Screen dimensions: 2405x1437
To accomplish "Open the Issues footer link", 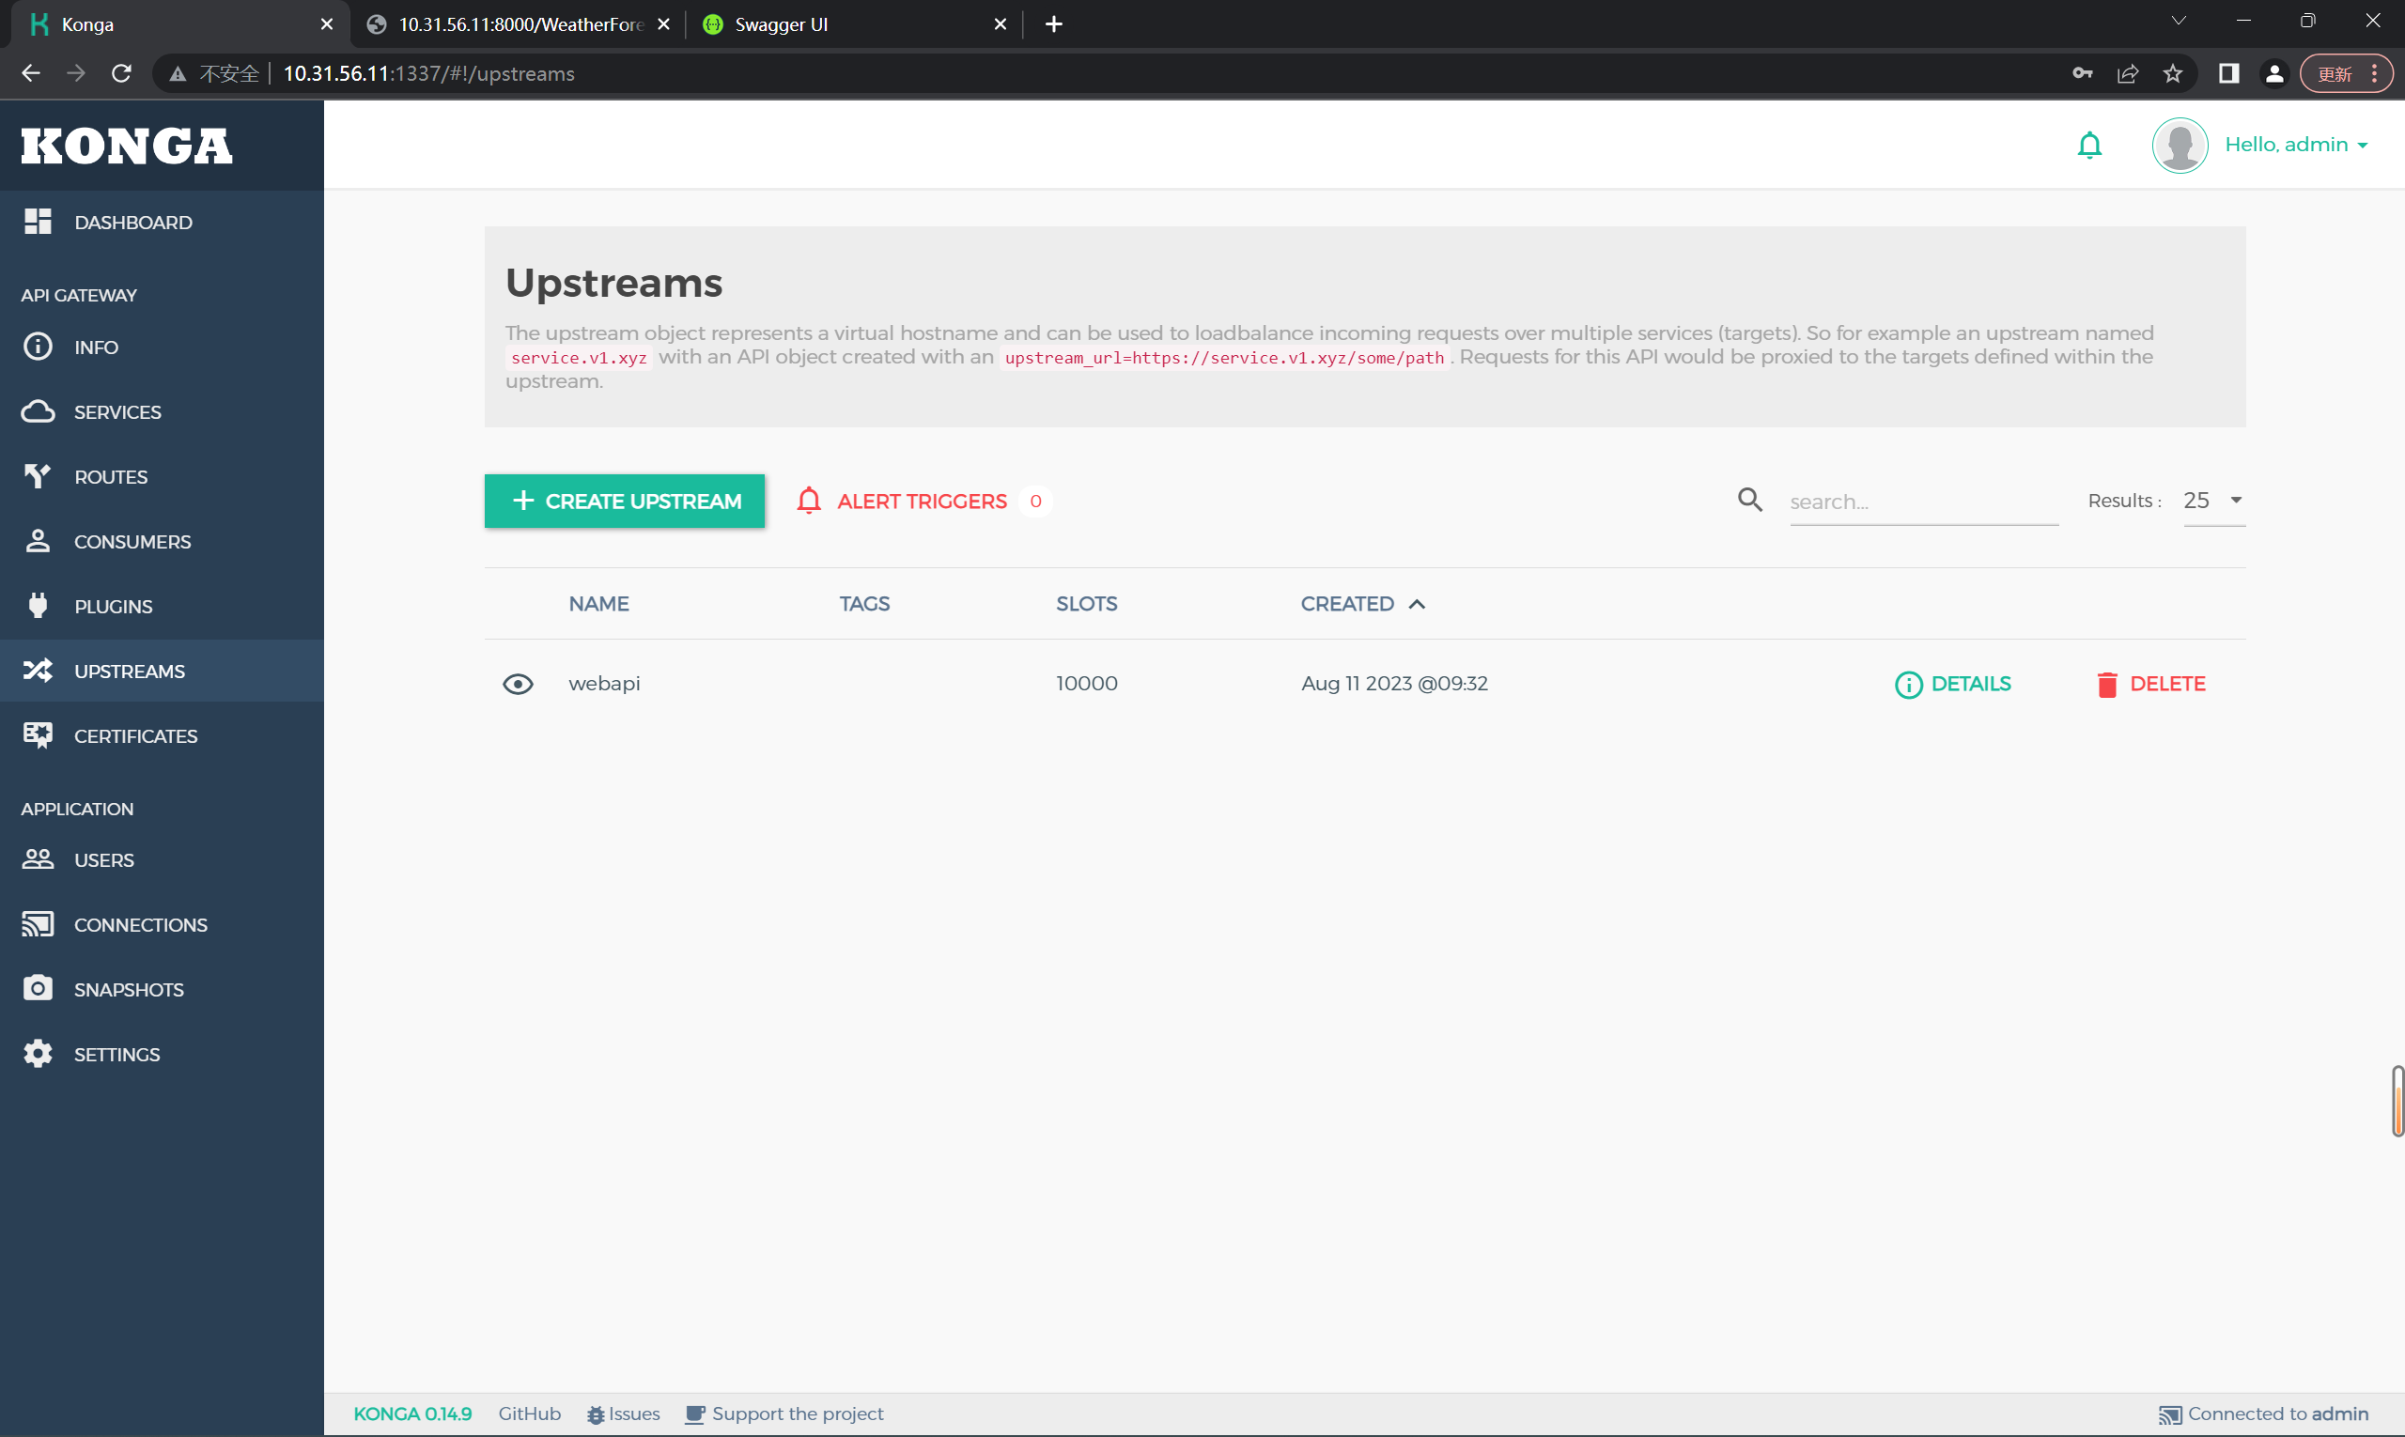I will pyautogui.click(x=623, y=1414).
